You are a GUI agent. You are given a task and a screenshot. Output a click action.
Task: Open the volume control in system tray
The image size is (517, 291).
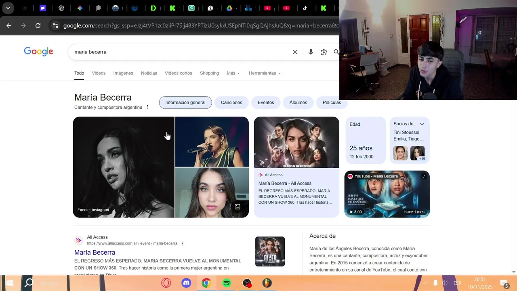pos(445,283)
